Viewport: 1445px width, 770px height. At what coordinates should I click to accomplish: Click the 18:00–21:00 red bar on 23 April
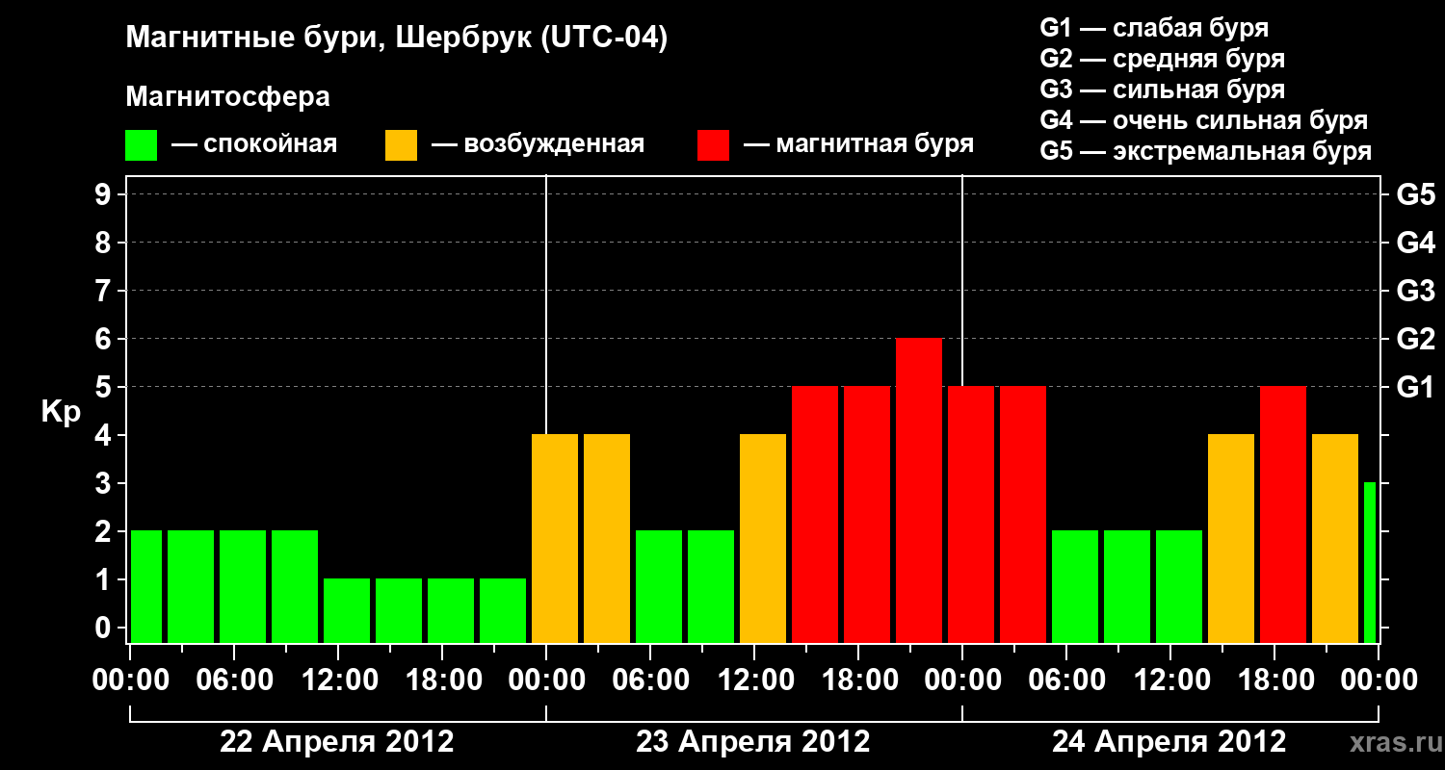(x=867, y=514)
